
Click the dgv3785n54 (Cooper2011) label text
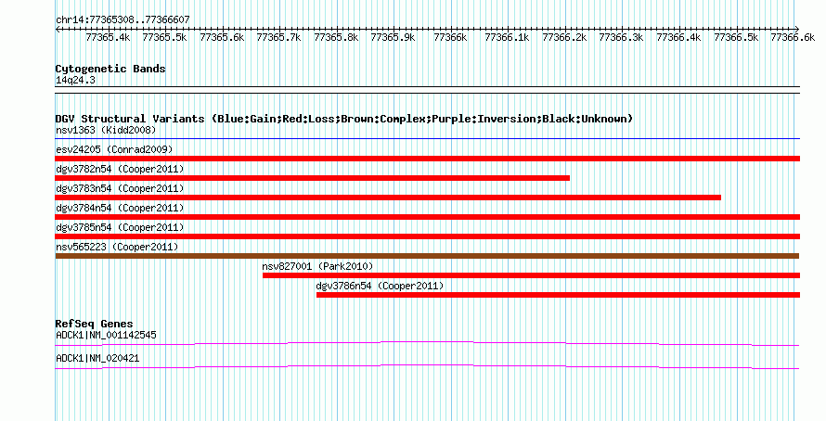tap(120, 227)
